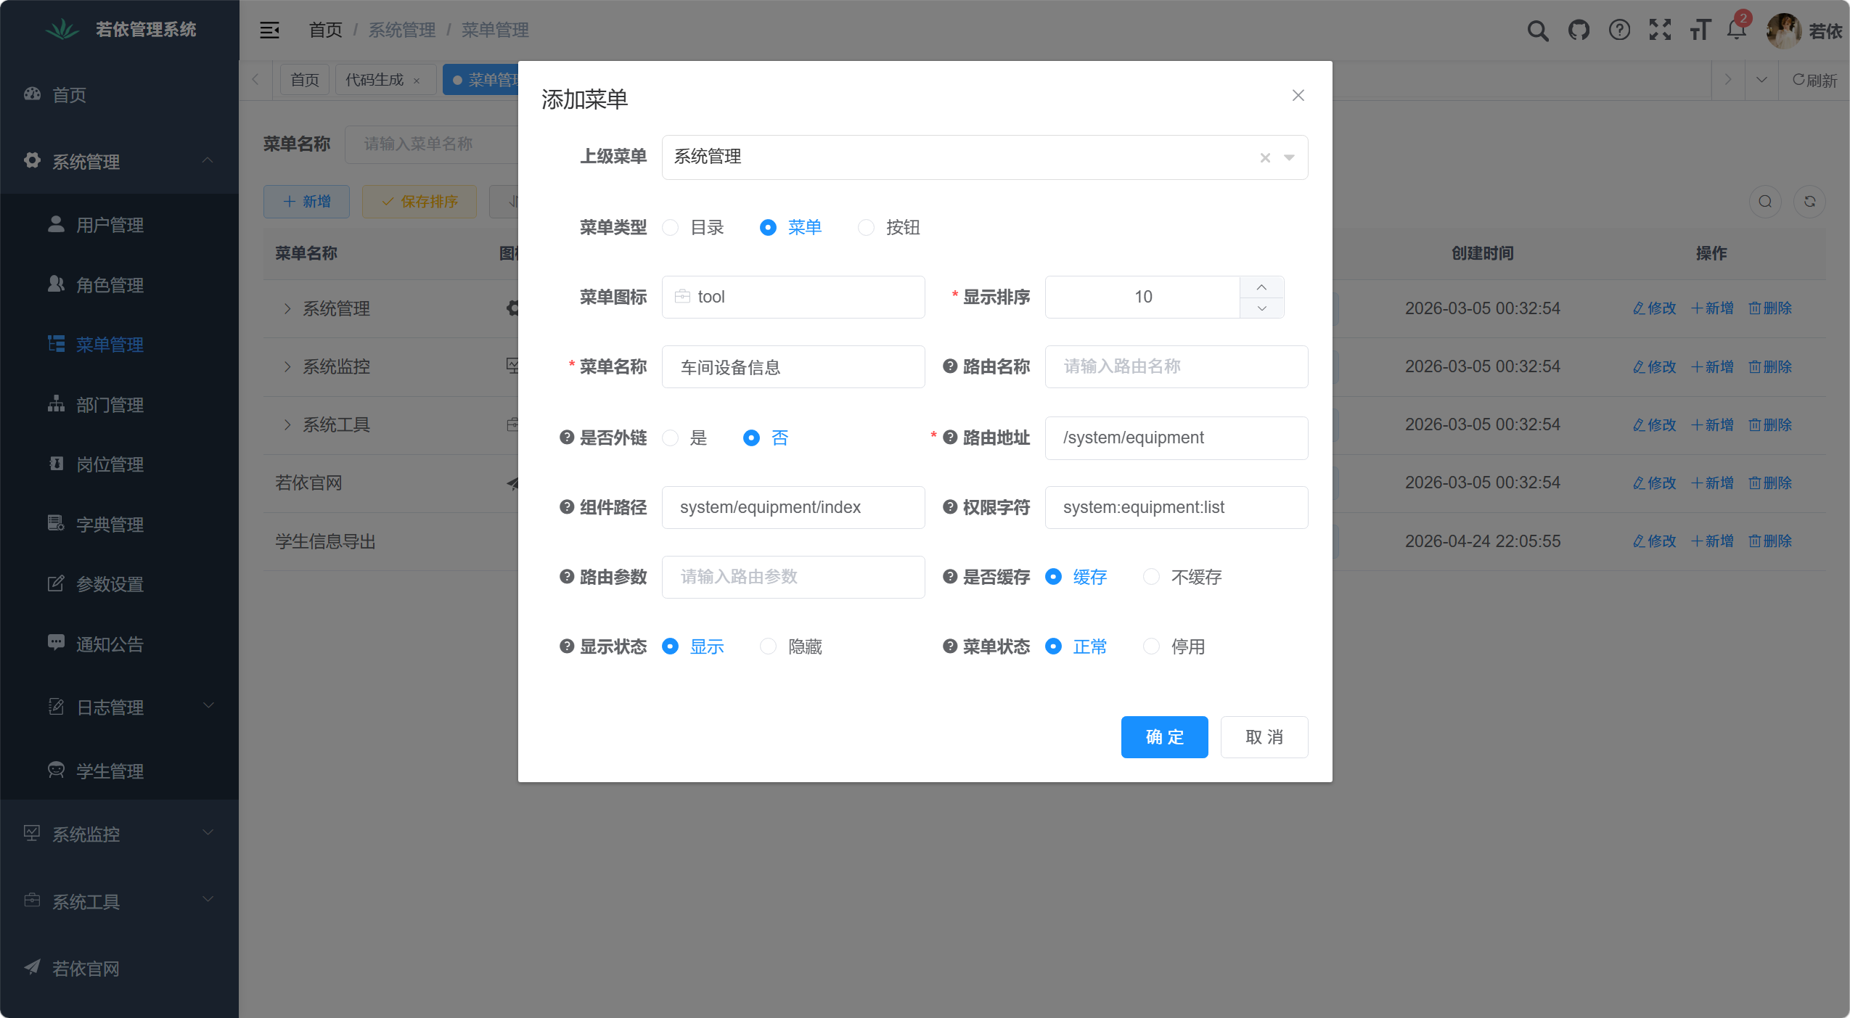
Task: Toggle the sidebar hamburger icon
Action: 269,30
